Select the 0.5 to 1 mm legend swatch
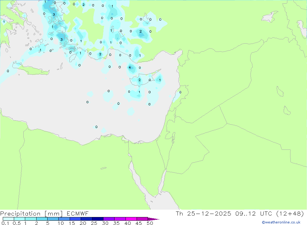307x225 pixels. point(19,219)
